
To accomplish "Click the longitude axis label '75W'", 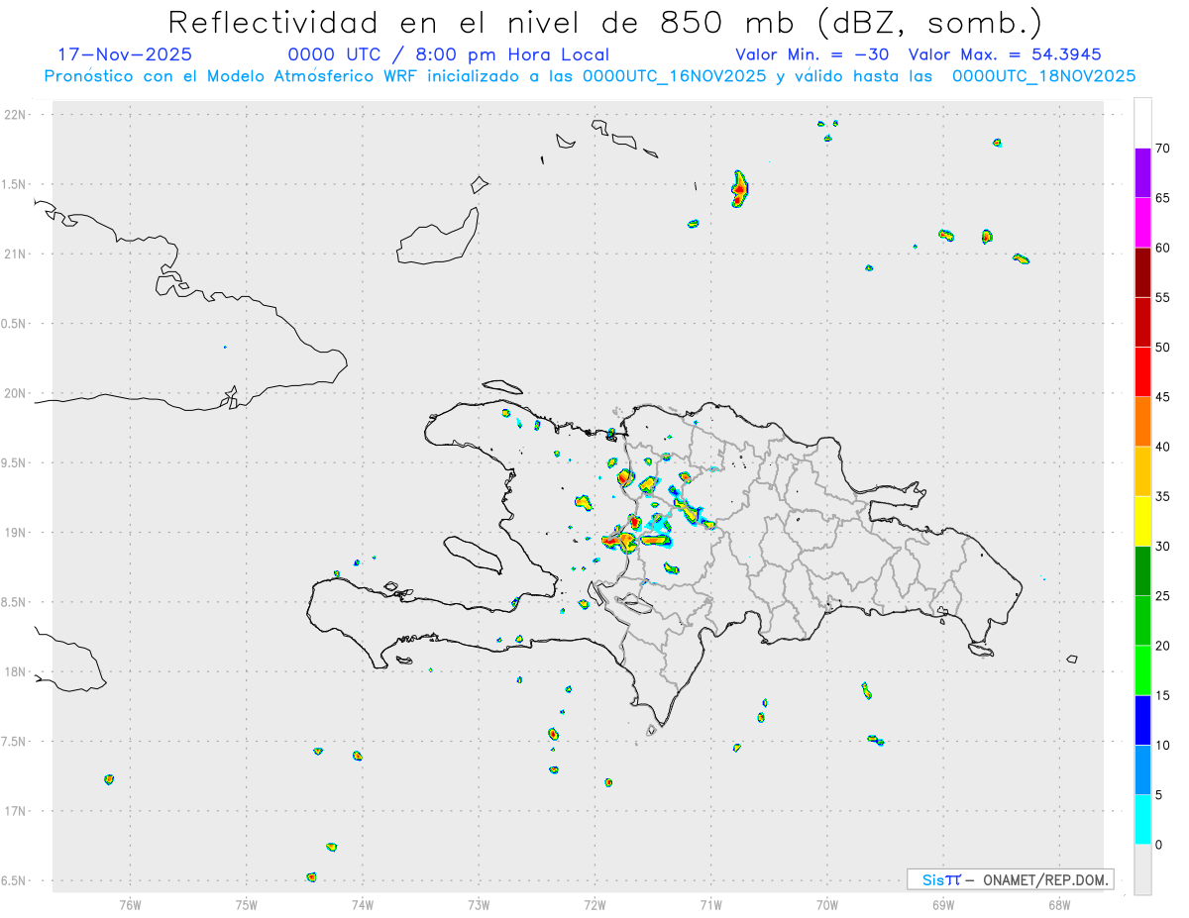I will click(247, 904).
